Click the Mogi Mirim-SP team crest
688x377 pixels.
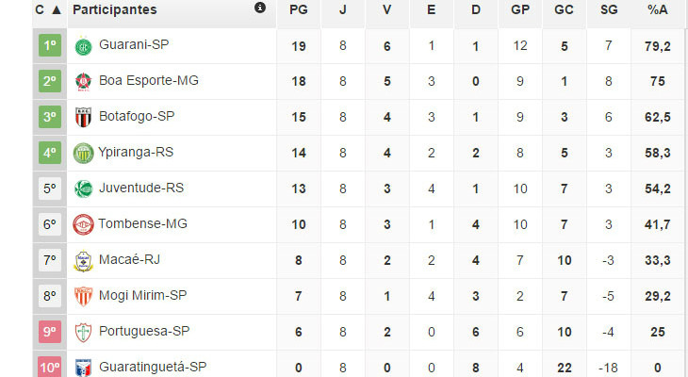click(x=84, y=296)
